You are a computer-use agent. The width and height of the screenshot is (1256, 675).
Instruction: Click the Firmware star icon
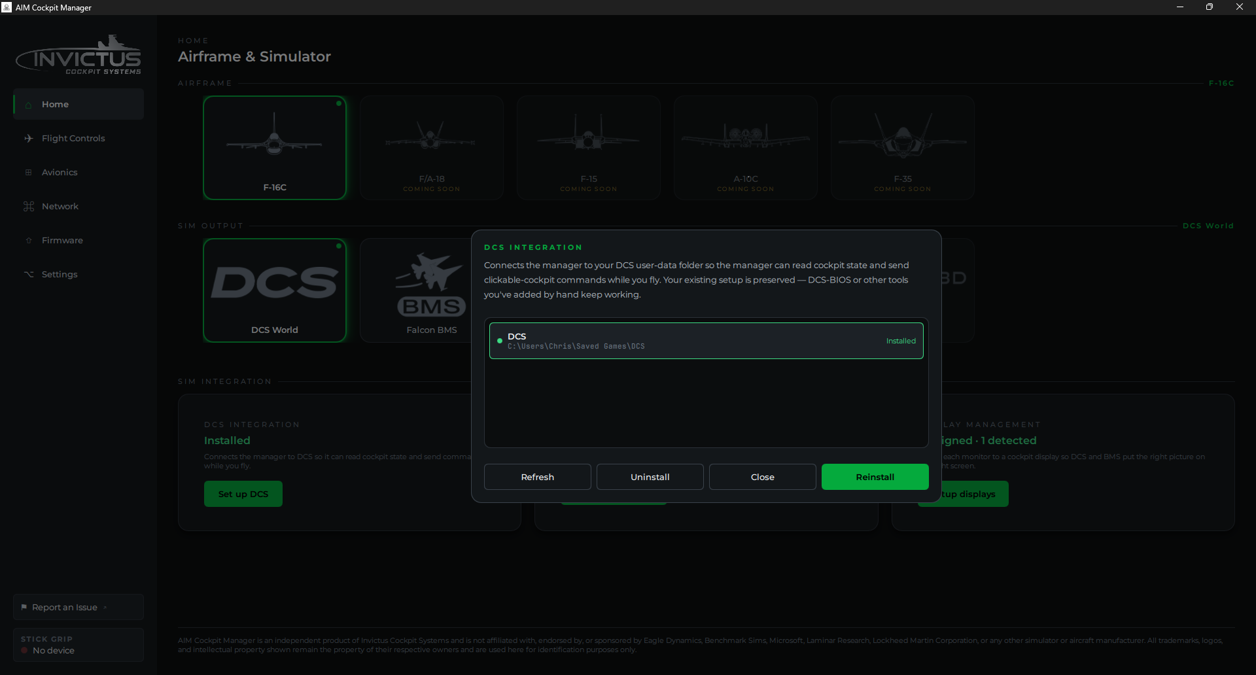tap(28, 241)
